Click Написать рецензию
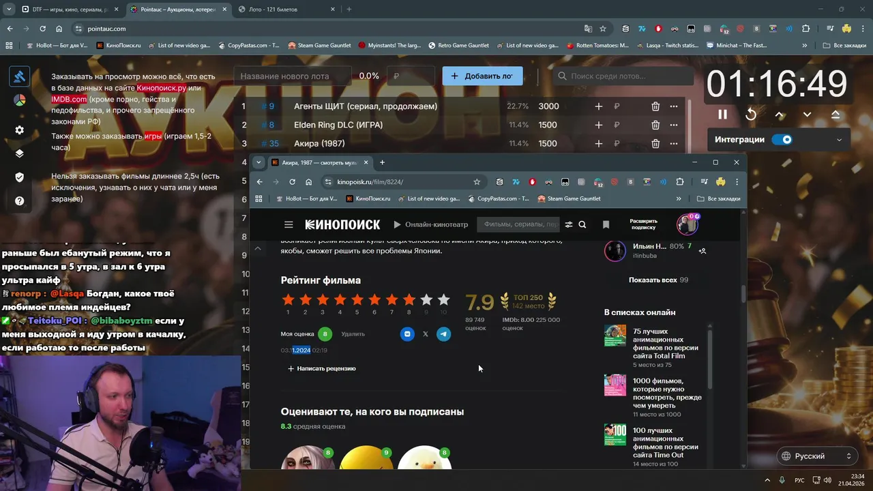 pos(321,368)
